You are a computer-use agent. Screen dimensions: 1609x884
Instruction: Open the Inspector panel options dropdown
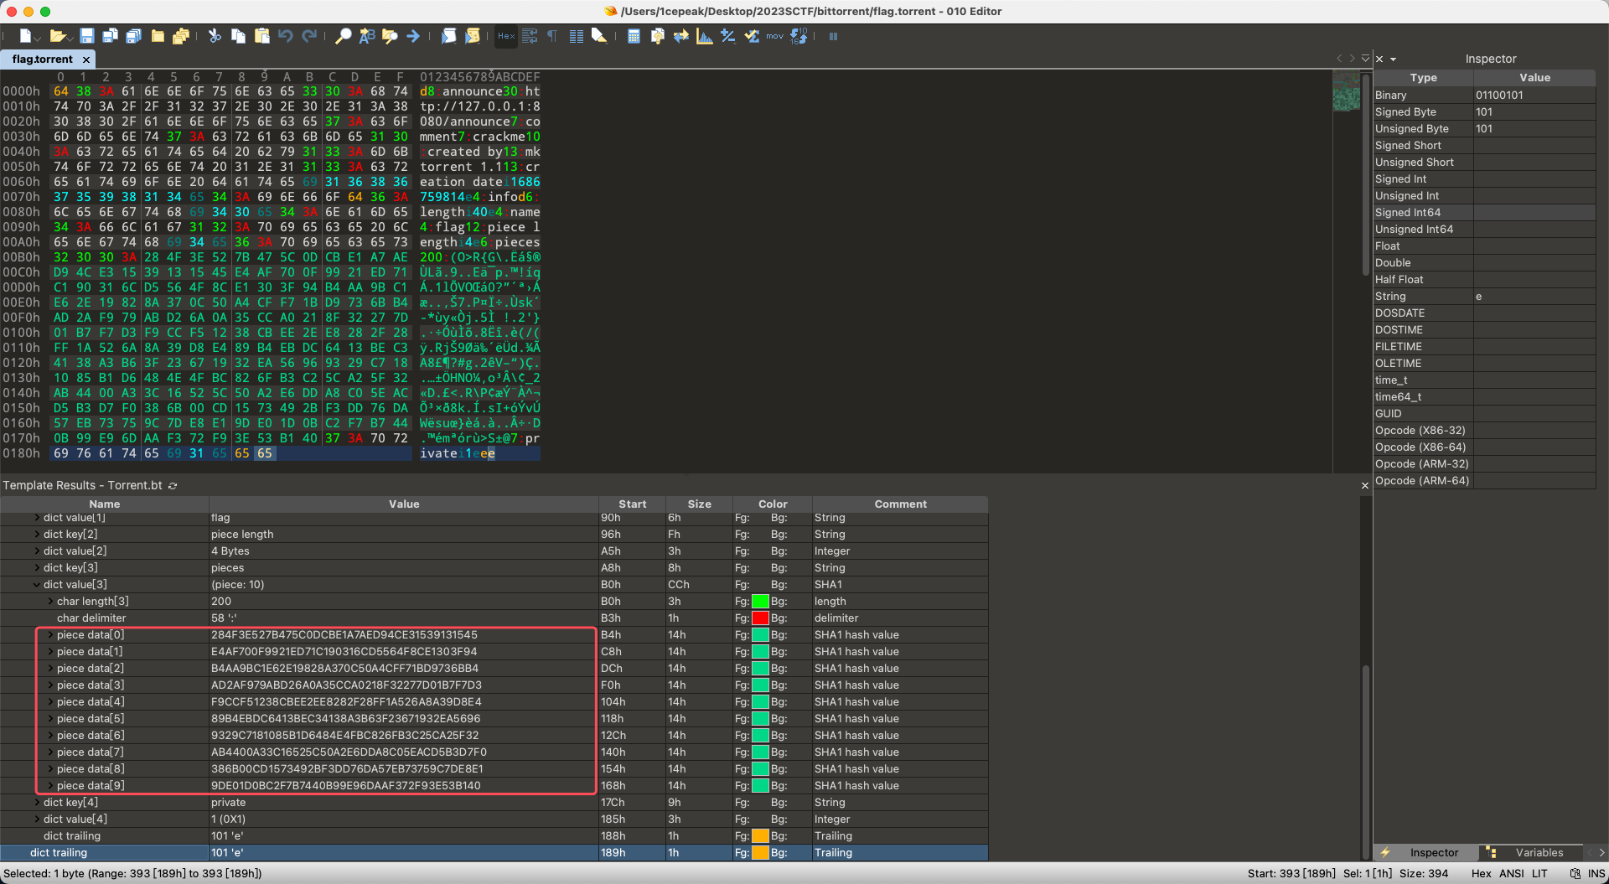pyautogui.click(x=1393, y=59)
